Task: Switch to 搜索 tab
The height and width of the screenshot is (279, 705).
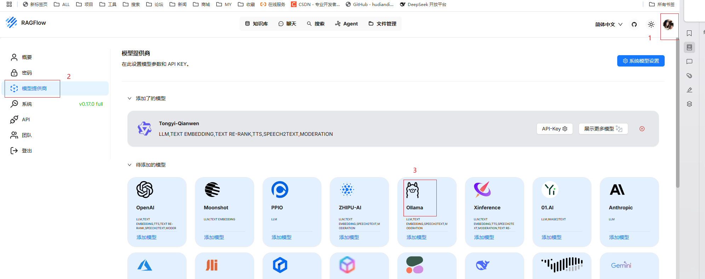Action: click(316, 24)
